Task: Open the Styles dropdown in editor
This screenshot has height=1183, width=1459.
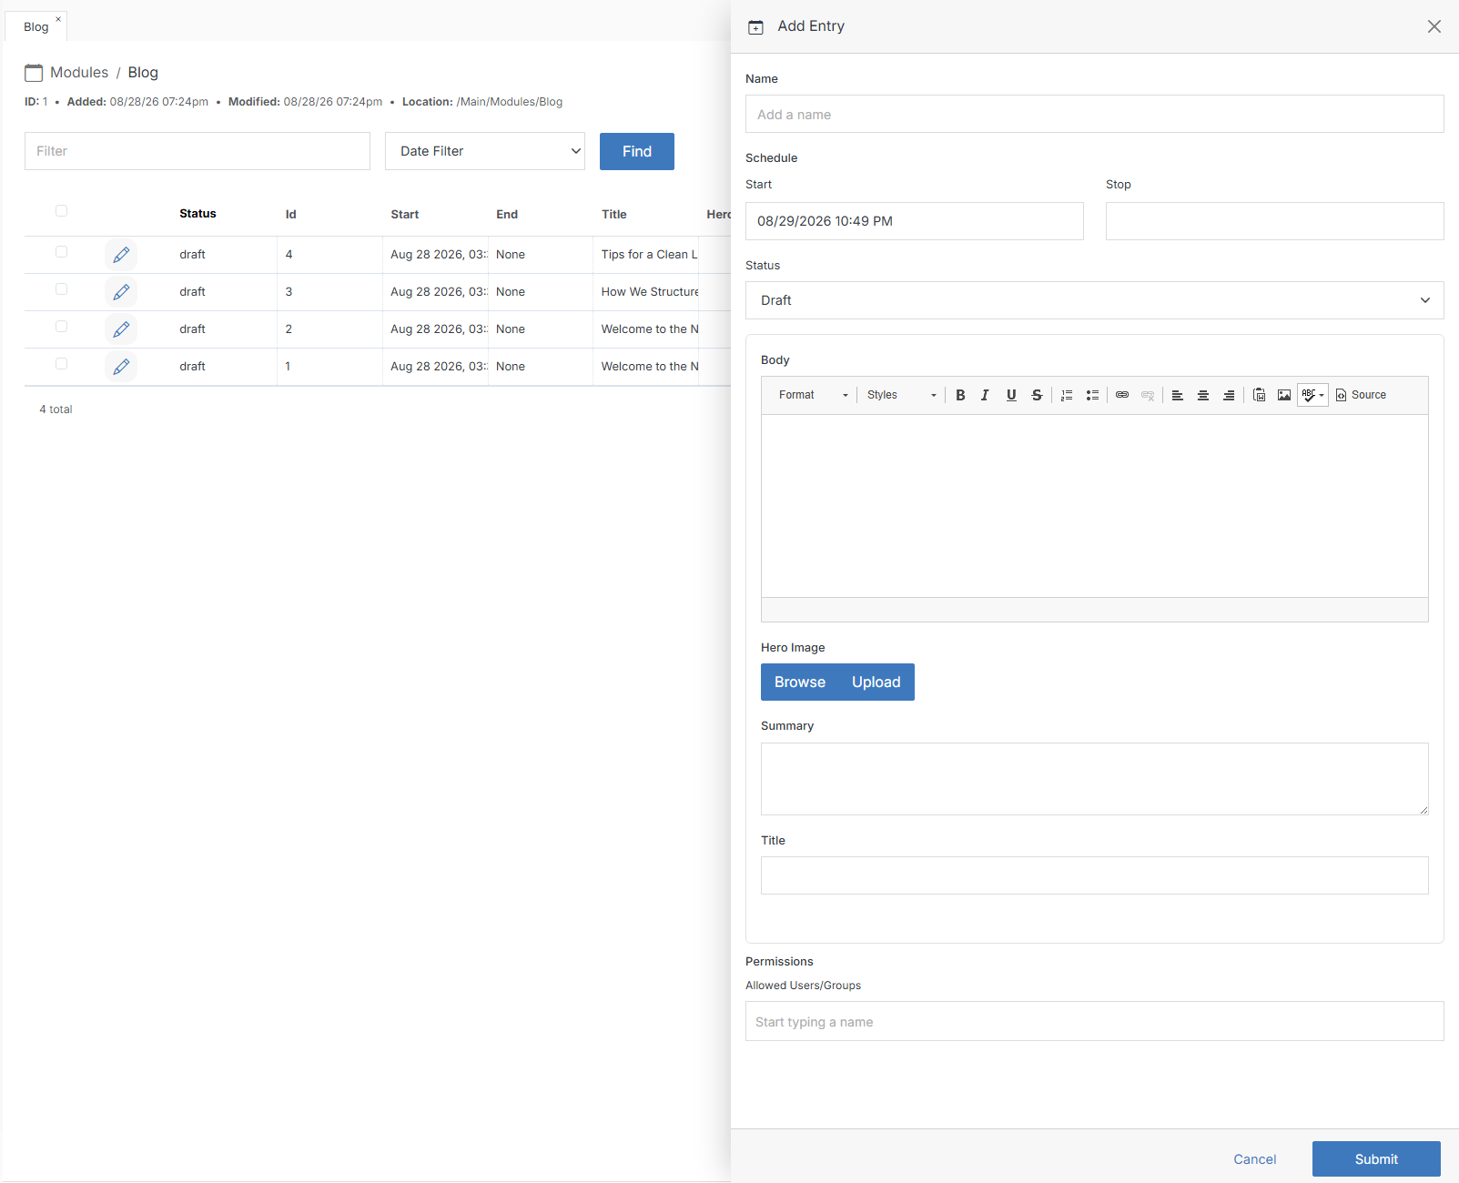Action: pyautogui.click(x=901, y=395)
